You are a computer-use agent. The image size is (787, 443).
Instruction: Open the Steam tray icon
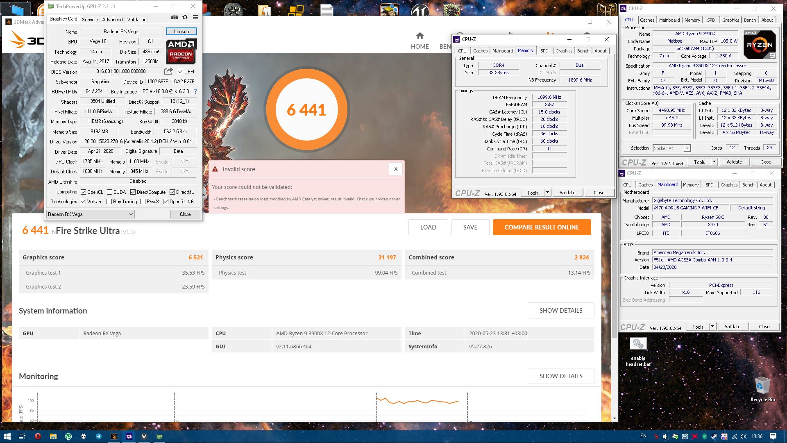tap(714, 436)
